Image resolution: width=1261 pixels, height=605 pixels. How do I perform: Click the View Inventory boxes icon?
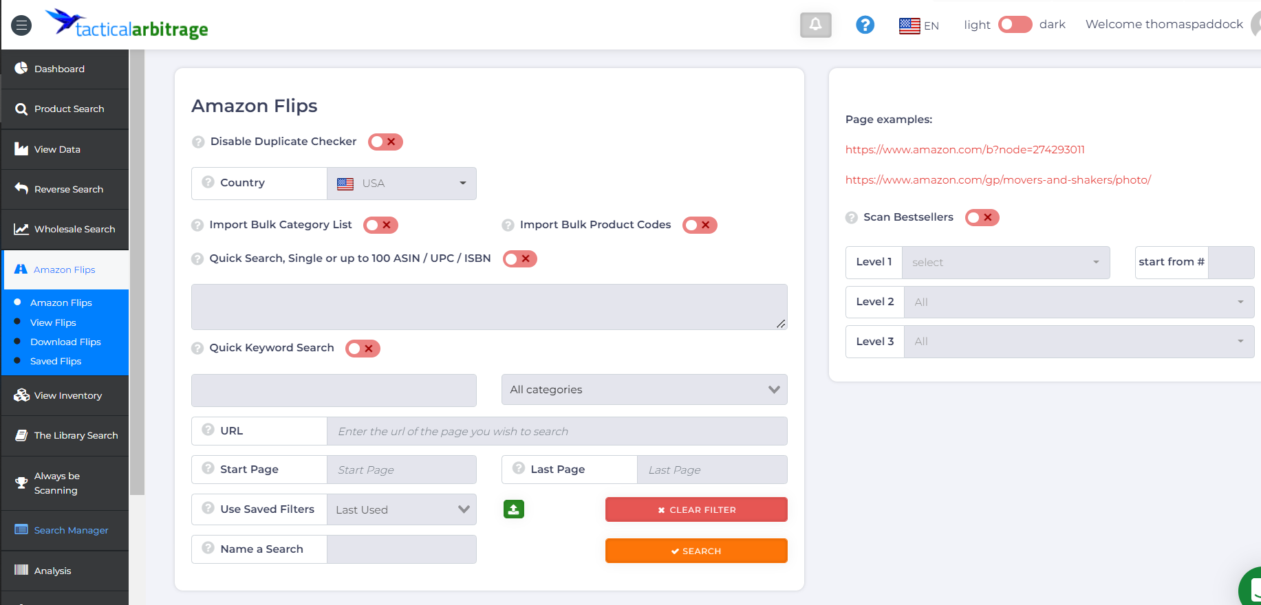coord(21,395)
